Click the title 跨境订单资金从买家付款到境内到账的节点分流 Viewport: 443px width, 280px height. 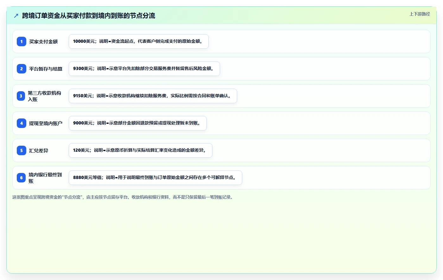[89, 16]
